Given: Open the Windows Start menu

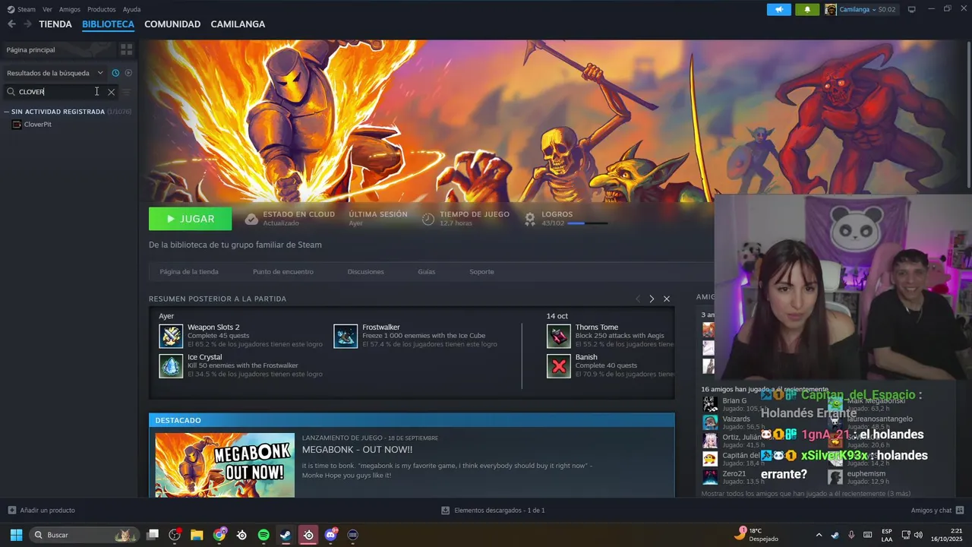Looking at the screenshot, I should (16, 535).
